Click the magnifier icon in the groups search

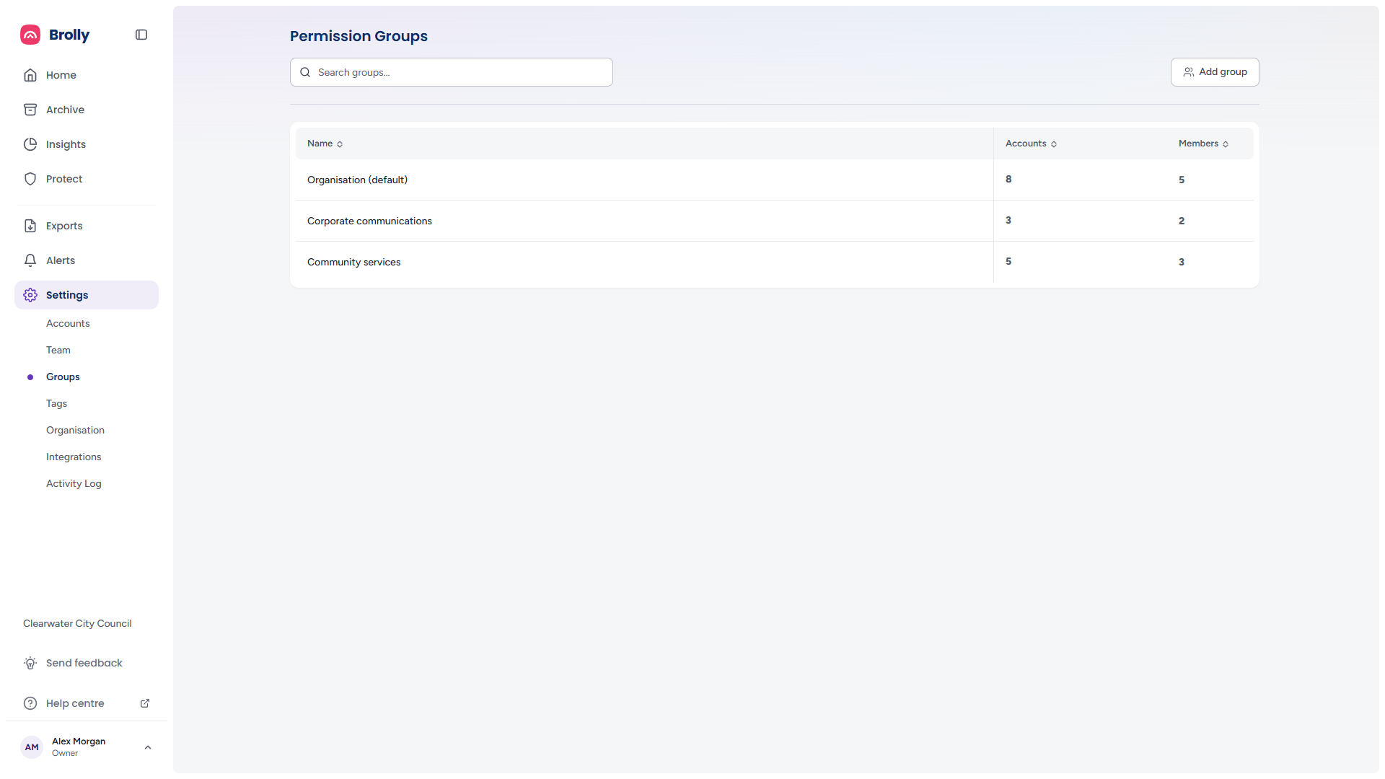[305, 72]
